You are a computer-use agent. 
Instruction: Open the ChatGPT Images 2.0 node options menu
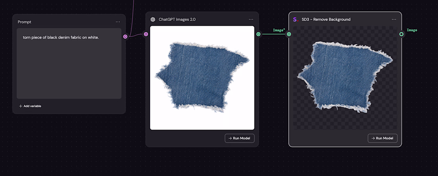(x=251, y=19)
